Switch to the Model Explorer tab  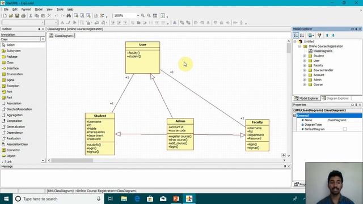[x=306, y=98]
